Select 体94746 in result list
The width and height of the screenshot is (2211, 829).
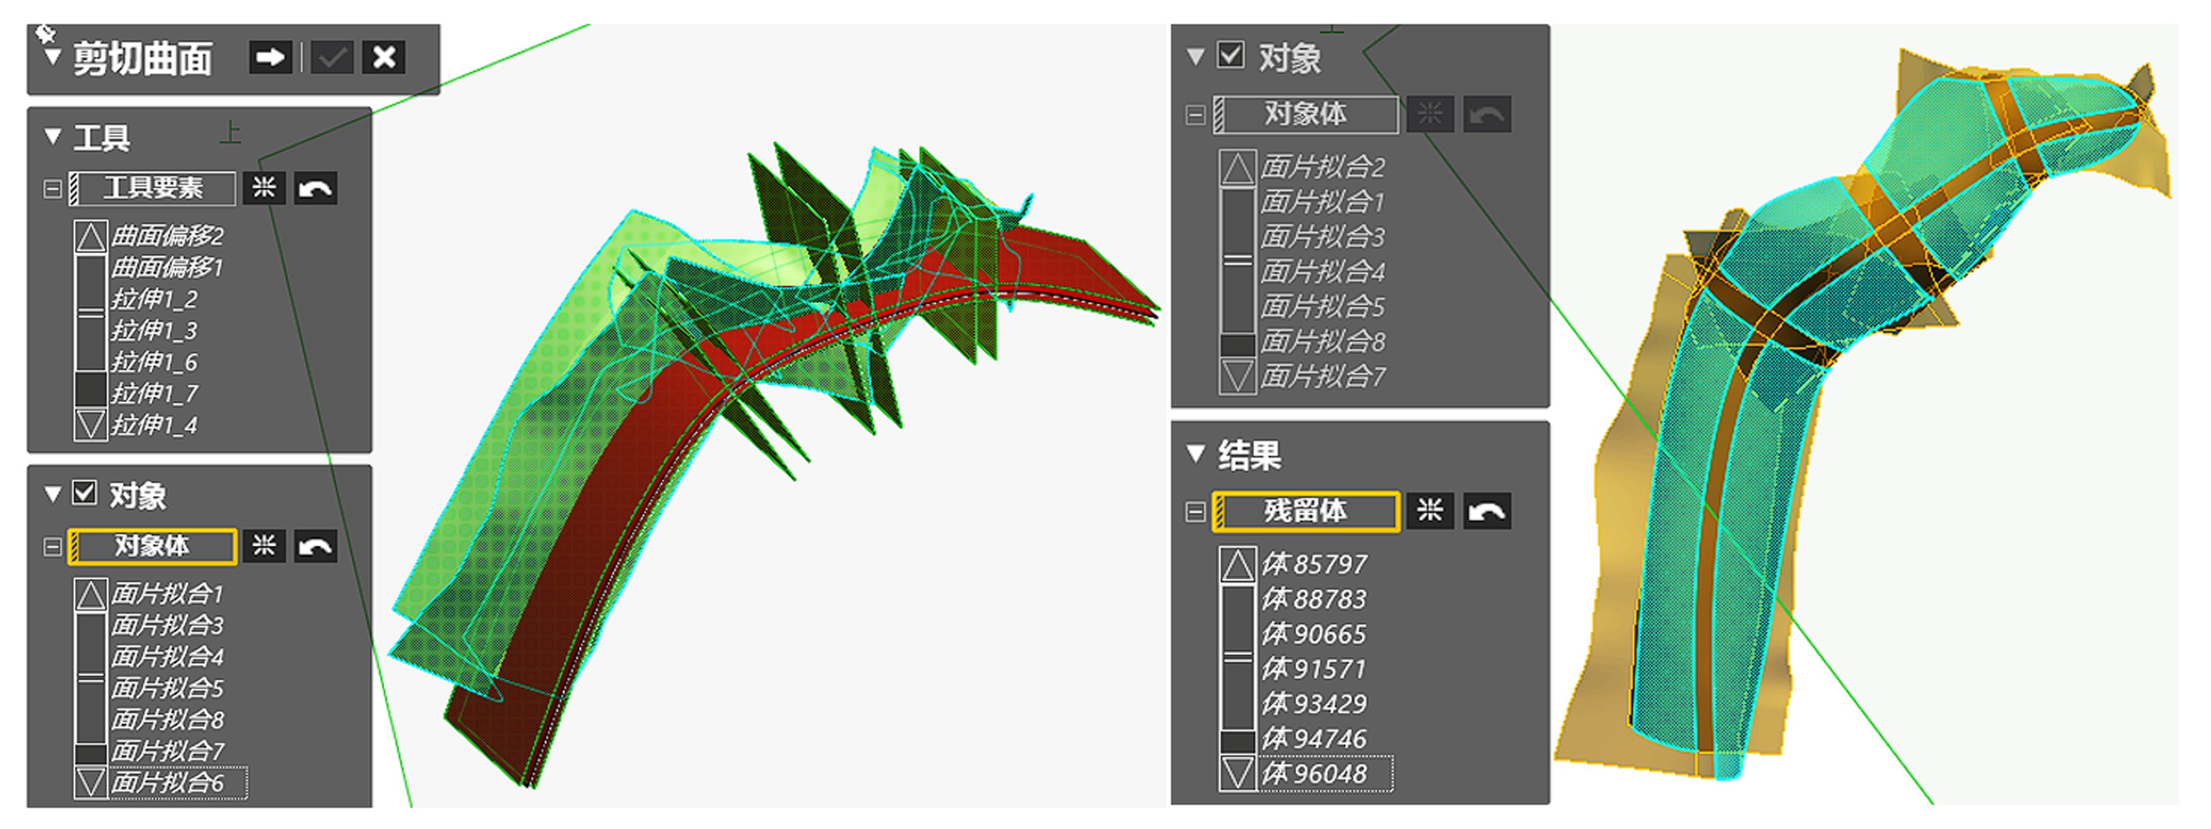coord(1314,739)
